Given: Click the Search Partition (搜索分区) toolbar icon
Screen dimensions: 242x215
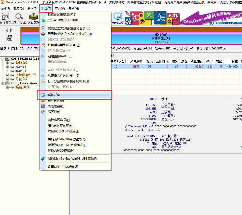Looking at the screenshot, I should [x=19, y=18].
